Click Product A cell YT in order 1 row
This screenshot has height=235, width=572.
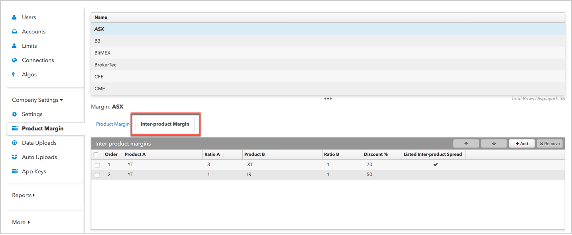point(130,164)
